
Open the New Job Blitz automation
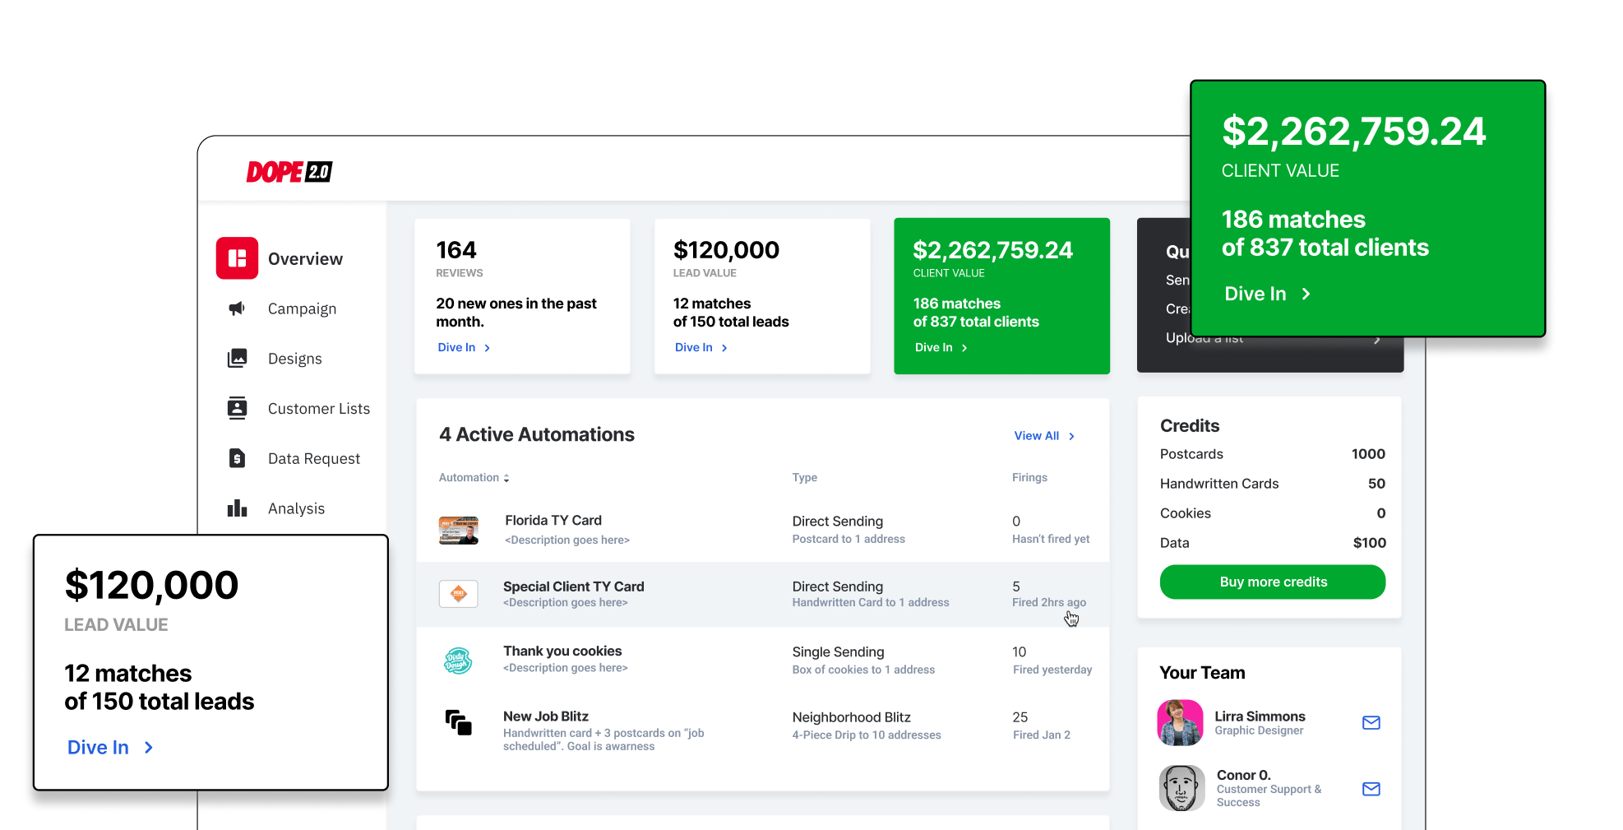coord(762,729)
